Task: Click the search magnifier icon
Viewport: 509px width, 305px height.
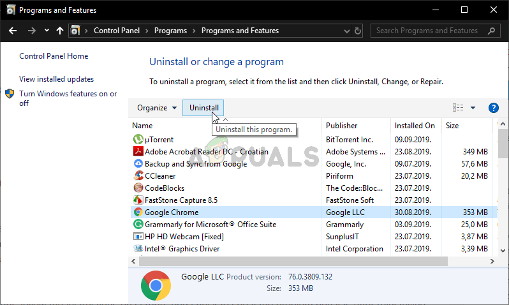Action: pyautogui.click(x=492, y=31)
